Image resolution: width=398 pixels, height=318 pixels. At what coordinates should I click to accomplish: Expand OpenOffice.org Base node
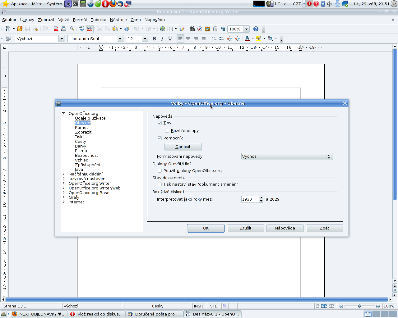64,193
